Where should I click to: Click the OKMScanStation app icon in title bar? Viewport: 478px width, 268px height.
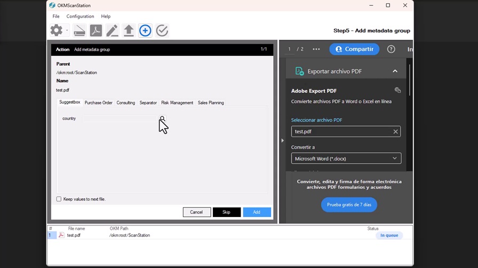[52, 5]
